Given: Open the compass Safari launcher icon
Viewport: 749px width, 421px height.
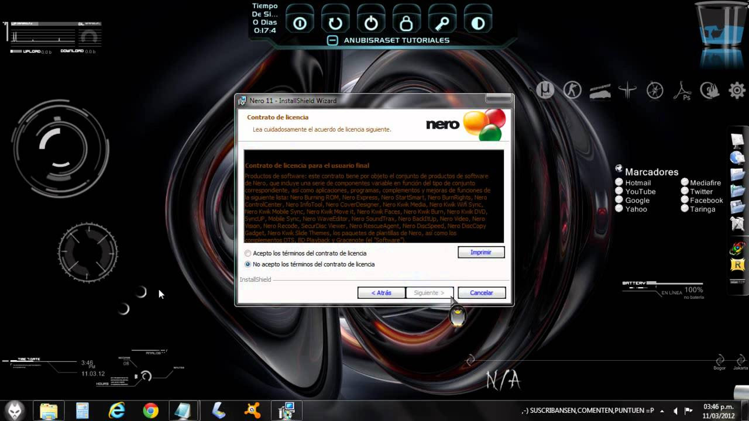Looking at the screenshot, I should pos(655,90).
